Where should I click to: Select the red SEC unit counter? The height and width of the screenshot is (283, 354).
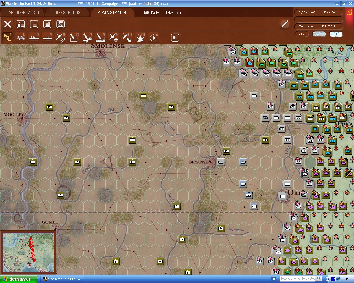310,140
